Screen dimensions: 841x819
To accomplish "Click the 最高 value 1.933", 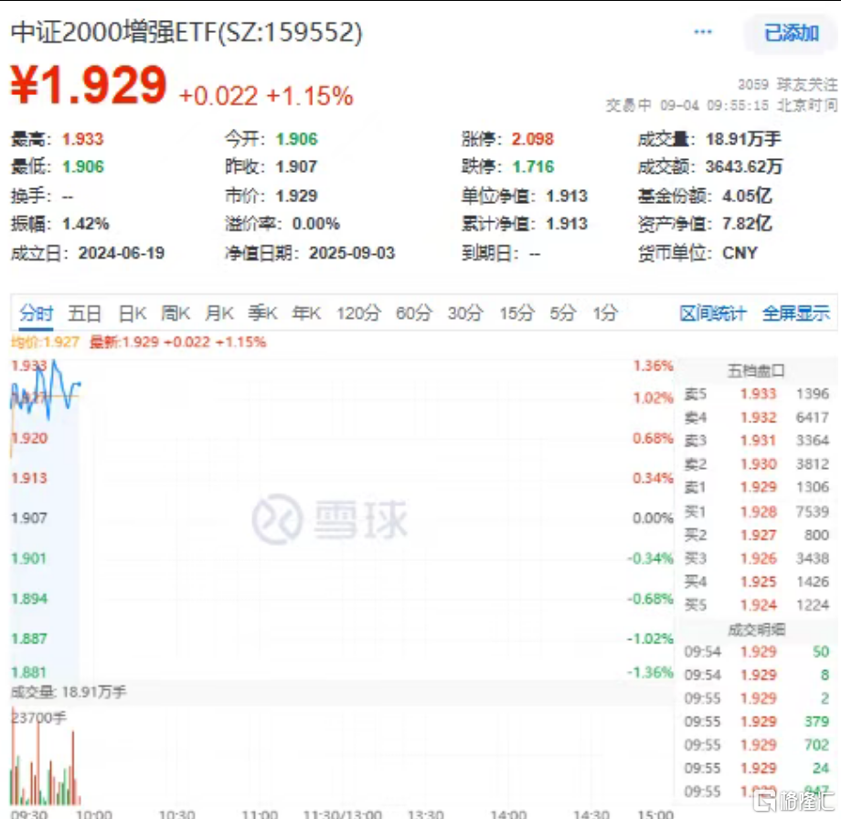I will click(82, 139).
